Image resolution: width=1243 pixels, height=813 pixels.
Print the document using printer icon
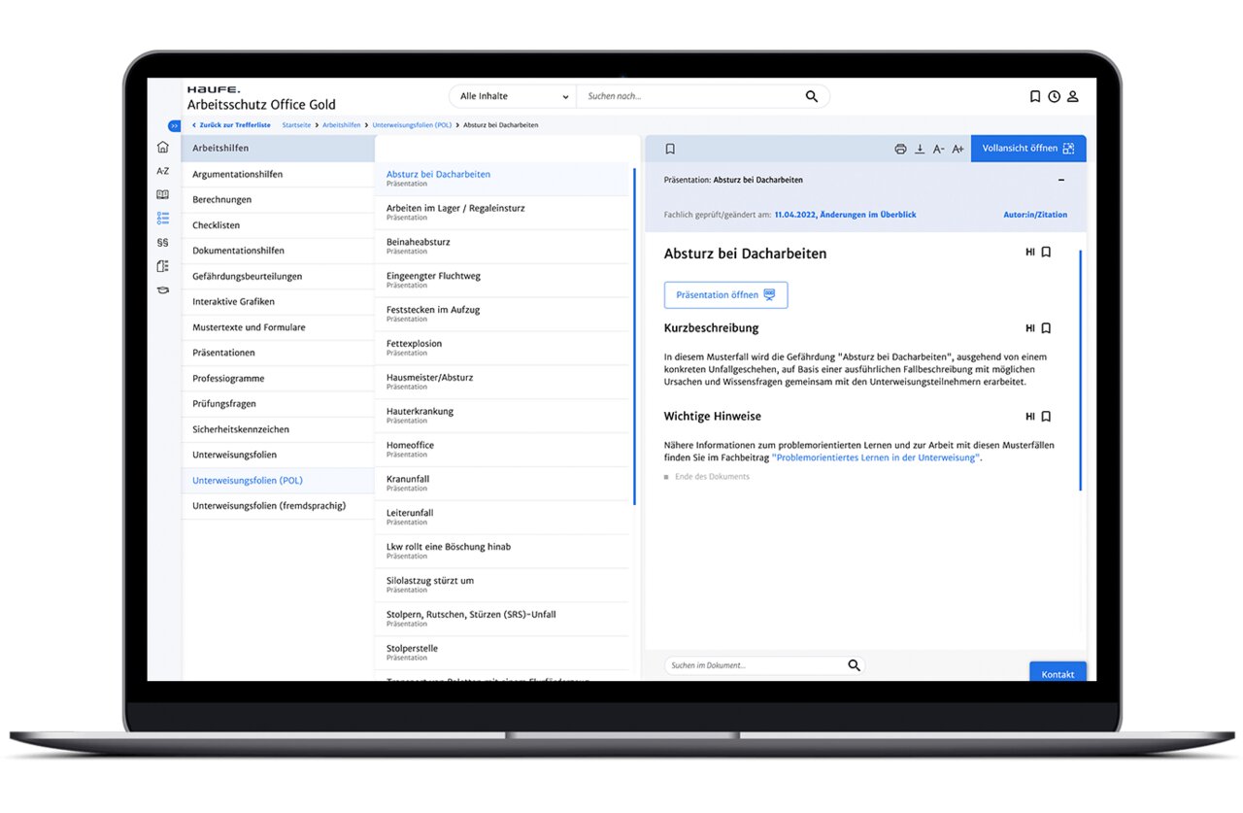(900, 149)
